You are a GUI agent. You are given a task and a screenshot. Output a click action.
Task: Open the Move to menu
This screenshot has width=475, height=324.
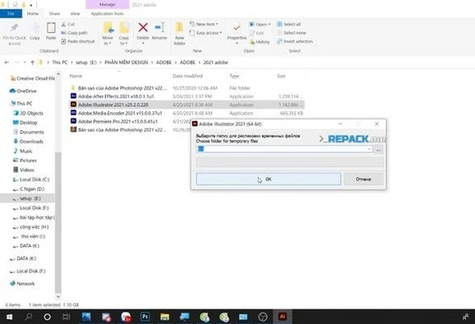(x=108, y=33)
